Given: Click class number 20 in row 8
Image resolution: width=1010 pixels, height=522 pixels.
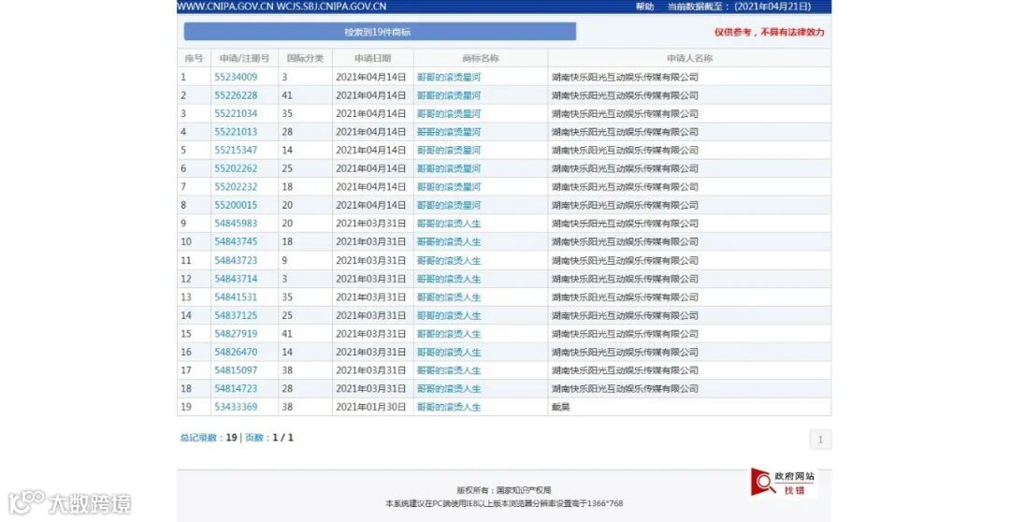Looking at the screenshot, I should 287,205.
